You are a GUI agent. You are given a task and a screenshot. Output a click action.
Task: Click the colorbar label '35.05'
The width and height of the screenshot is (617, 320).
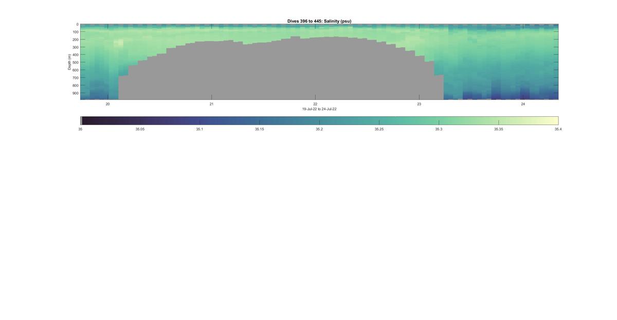[x=140, y=129]
